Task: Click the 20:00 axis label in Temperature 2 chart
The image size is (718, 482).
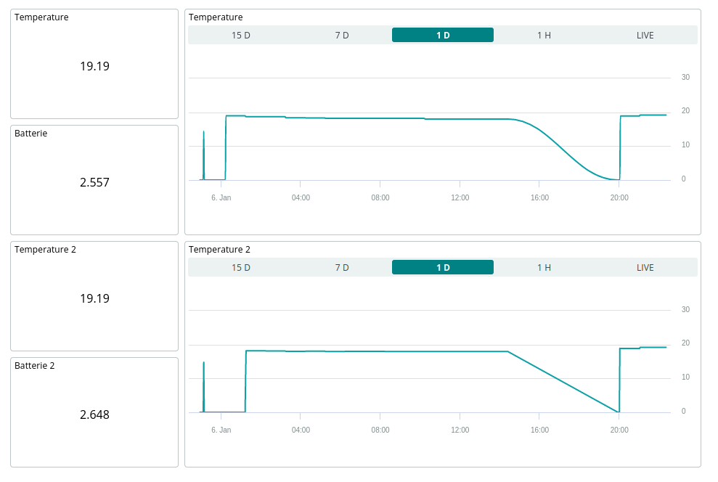Action: click(619, 430)
